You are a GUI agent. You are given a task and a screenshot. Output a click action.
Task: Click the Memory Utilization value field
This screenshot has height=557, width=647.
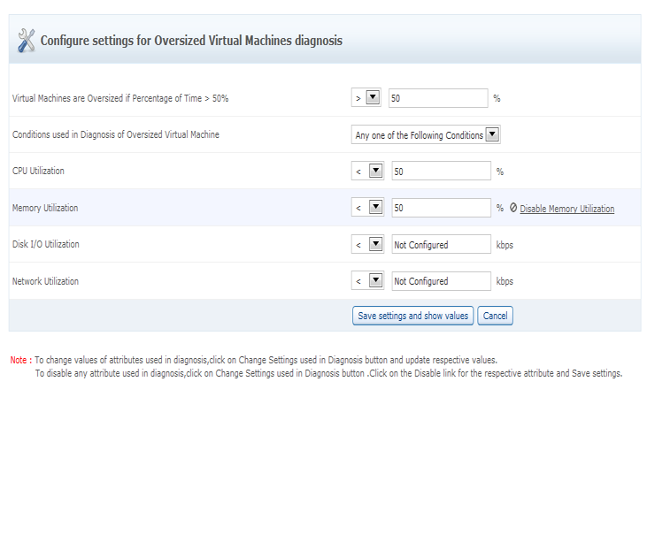coord(441,208)
